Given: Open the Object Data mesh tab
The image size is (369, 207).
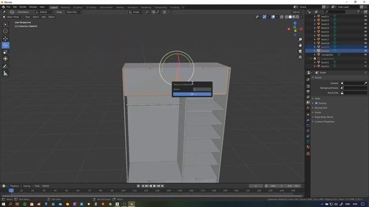Looking at the screenshot, I should pyautogui.click(x=308, y=141).
